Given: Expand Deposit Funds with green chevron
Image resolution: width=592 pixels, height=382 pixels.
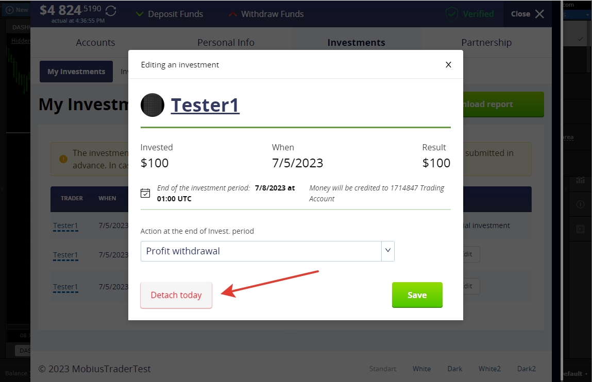Looking at the screenshot, I should tap(170, 14).
